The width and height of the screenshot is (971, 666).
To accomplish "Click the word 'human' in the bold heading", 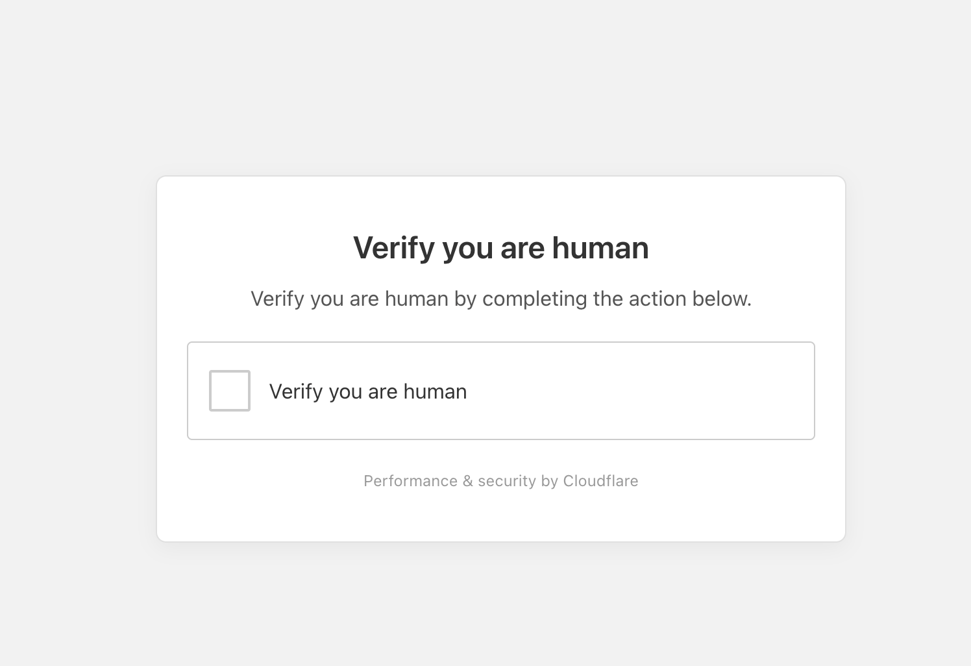I will pos(600,248).
